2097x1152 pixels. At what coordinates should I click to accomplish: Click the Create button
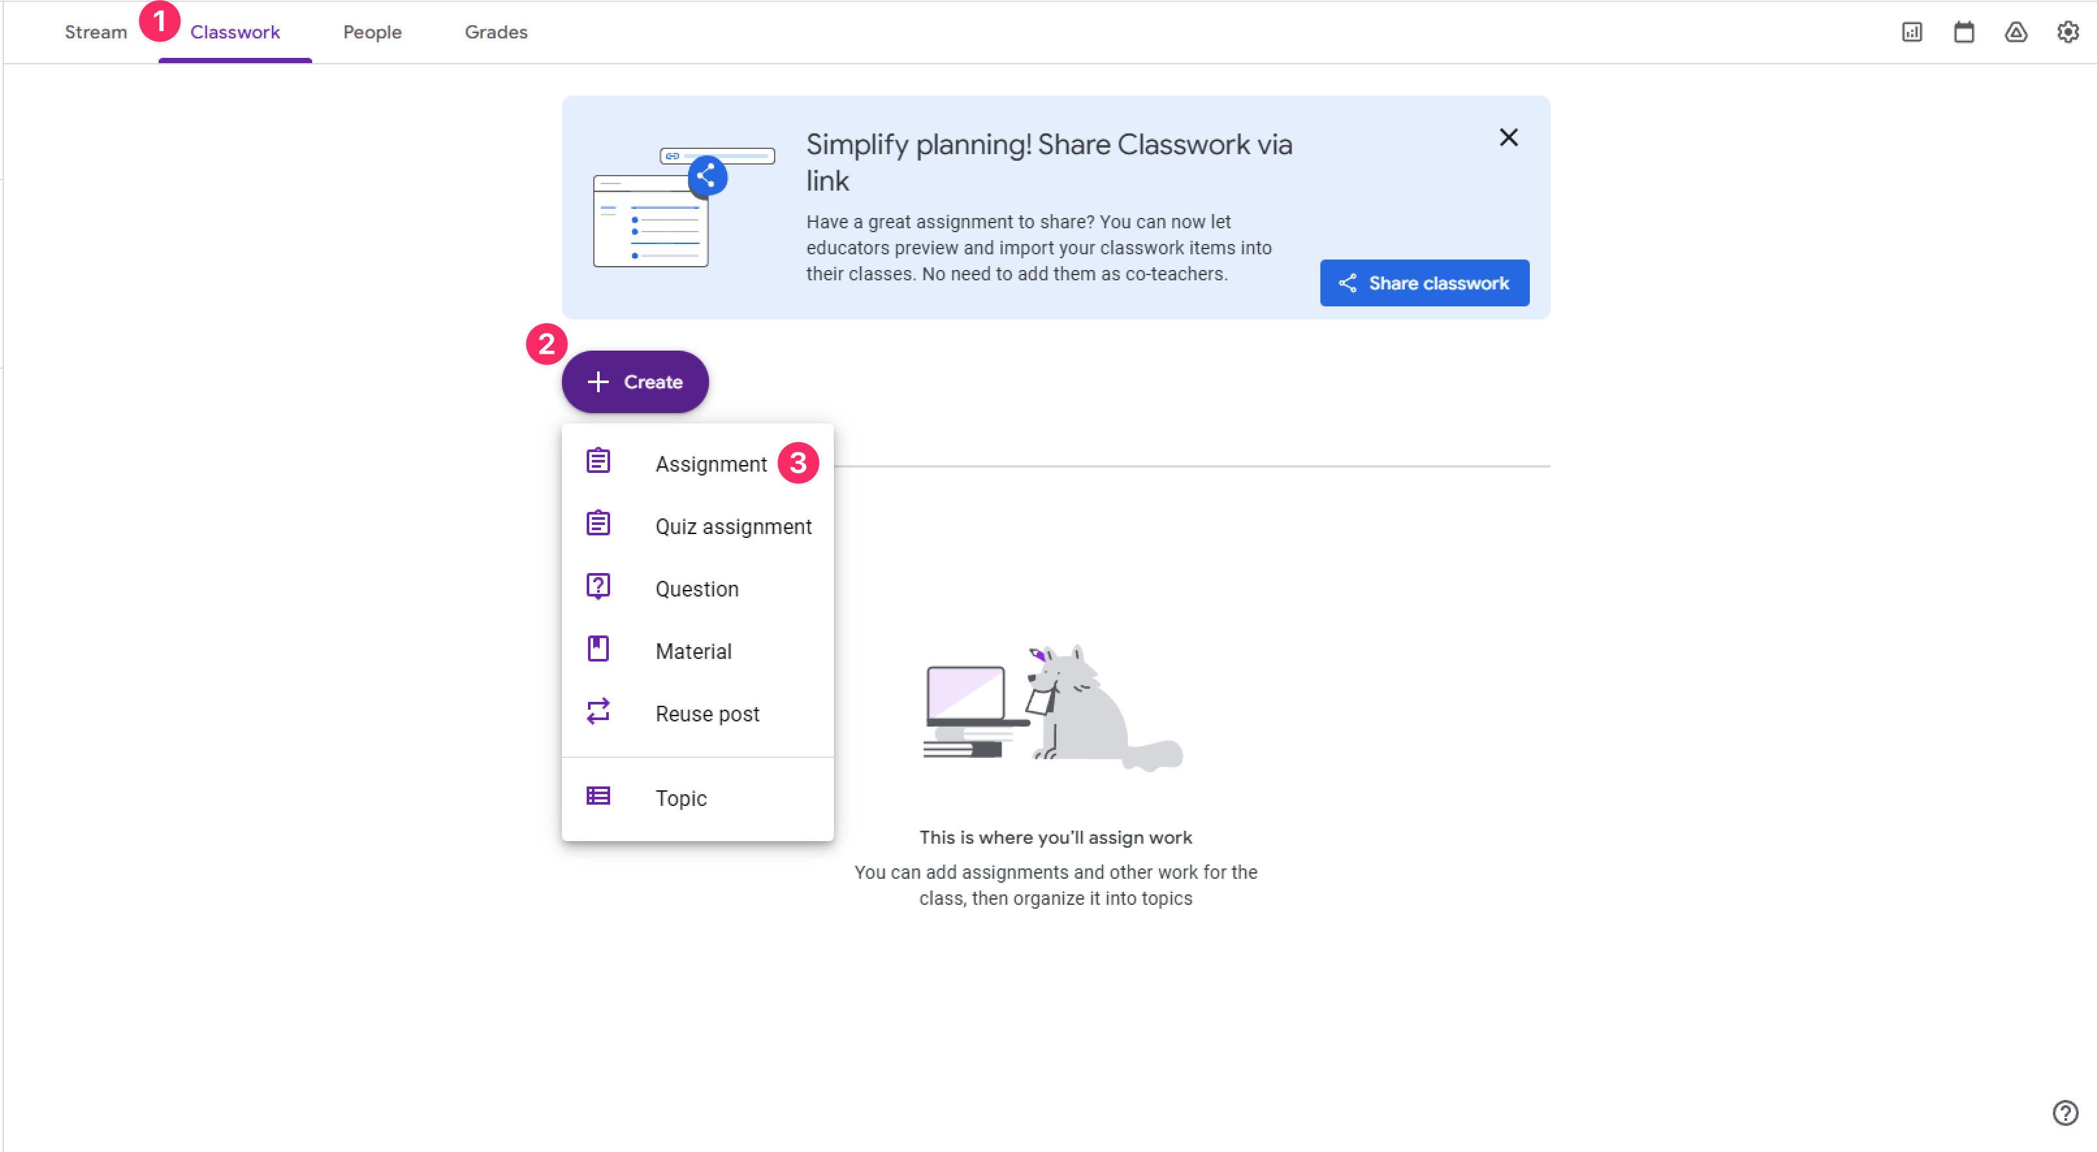634,381
